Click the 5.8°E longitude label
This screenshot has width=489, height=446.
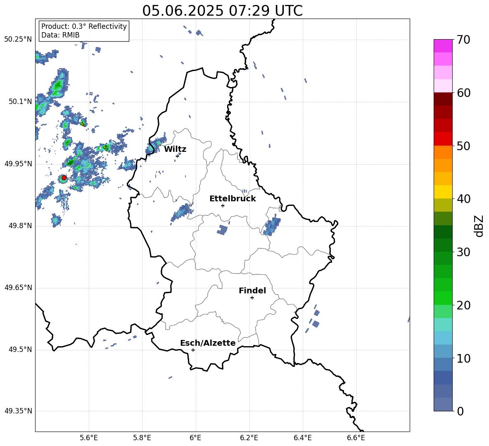[142, 438]
